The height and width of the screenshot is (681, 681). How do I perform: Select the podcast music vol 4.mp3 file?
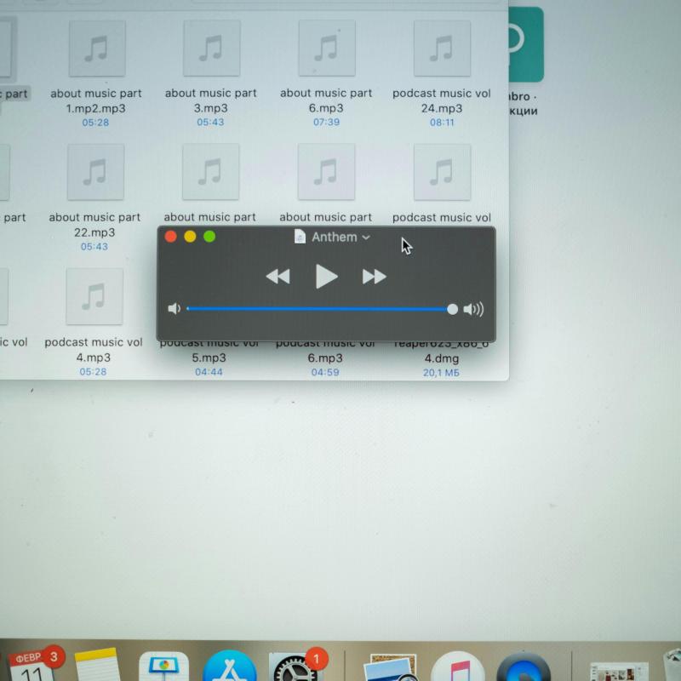[94, 297]
